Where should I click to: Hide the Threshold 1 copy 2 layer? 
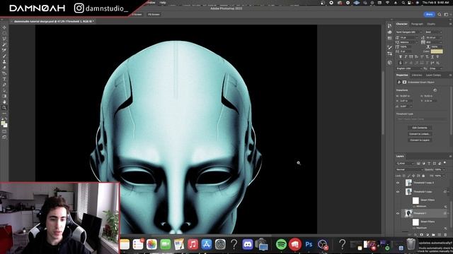click(x=398, y=183)
